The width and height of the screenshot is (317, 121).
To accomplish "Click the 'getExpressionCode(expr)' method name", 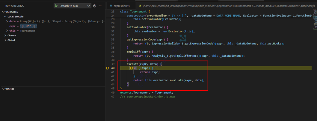I will pyautogui.click(x=147, y=39).
